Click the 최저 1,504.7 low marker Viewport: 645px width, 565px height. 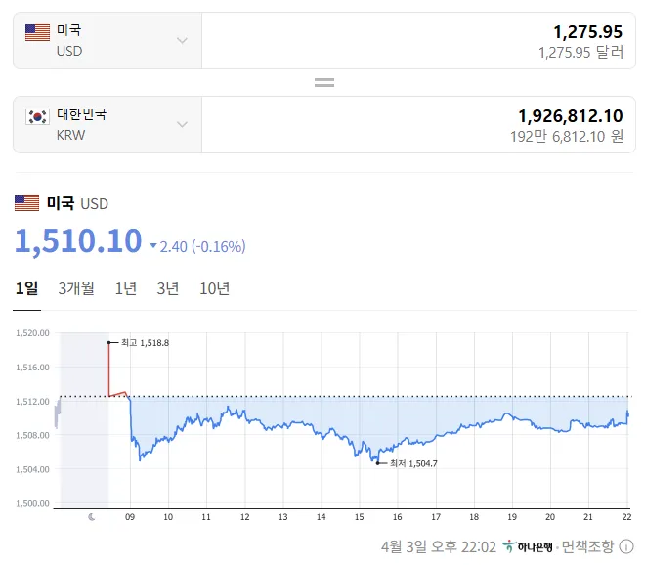pyautogui.click(x=377, y=462)
